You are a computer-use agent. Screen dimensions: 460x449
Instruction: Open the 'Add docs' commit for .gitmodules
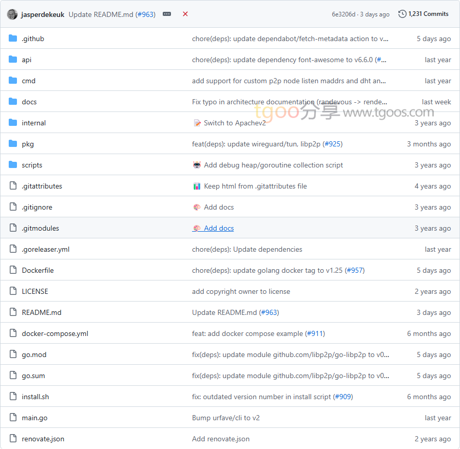218,228
